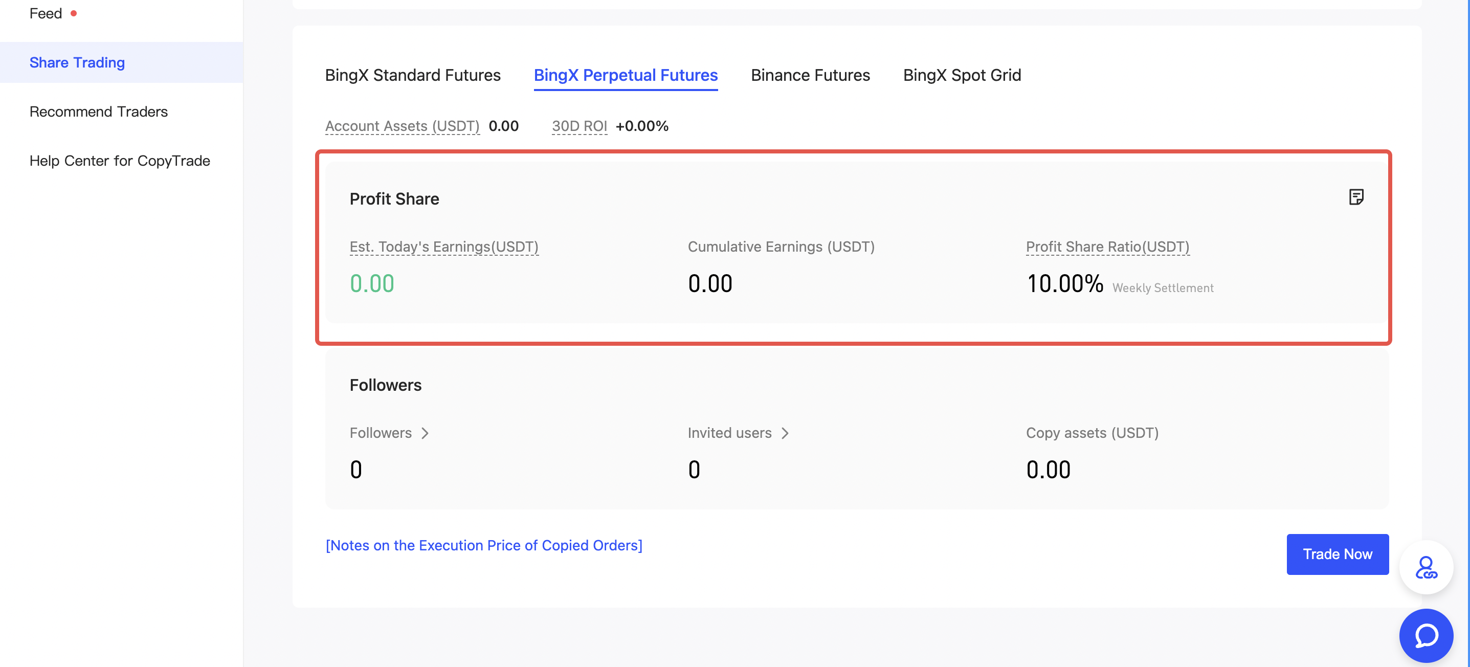Image resolution: width=1470 pixels, height=667 pixels.
Task: Open Help Center for CopyTrade
Action: (120, 160)
